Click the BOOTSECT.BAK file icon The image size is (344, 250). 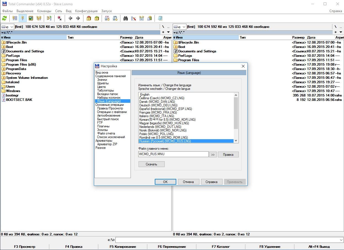[4, 100]
